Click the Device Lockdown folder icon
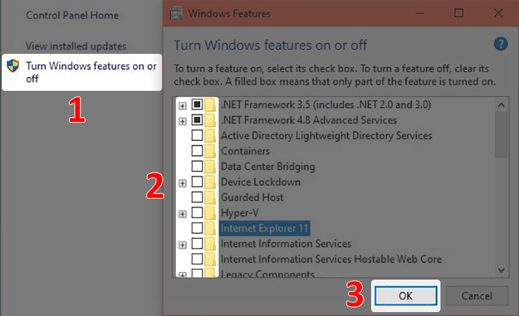This screenshot has width=519, height=316. coord(210,182)
